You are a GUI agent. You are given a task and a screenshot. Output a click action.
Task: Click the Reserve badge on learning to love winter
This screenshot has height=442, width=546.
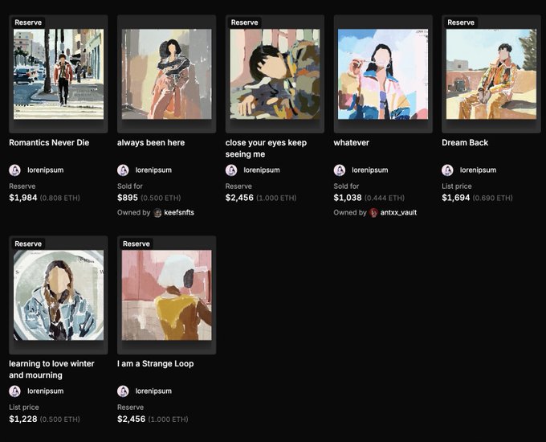tap(28, 244)
